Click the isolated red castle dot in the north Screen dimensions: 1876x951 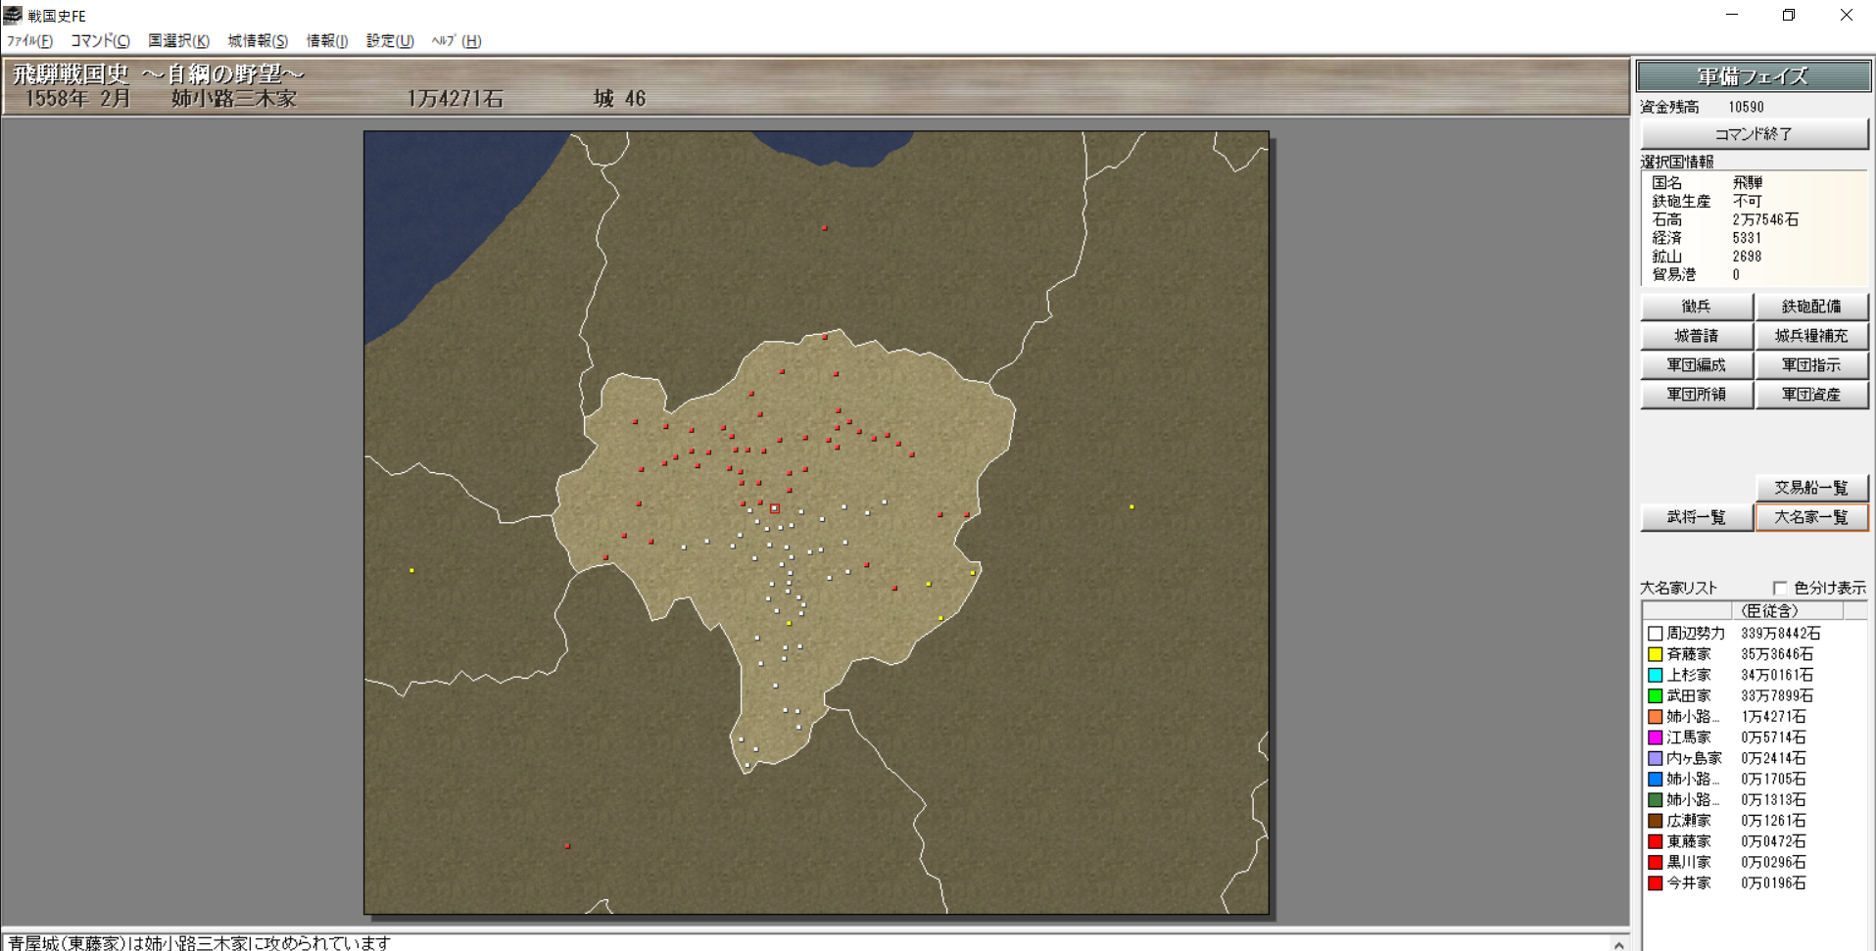(x=825, y=228)
